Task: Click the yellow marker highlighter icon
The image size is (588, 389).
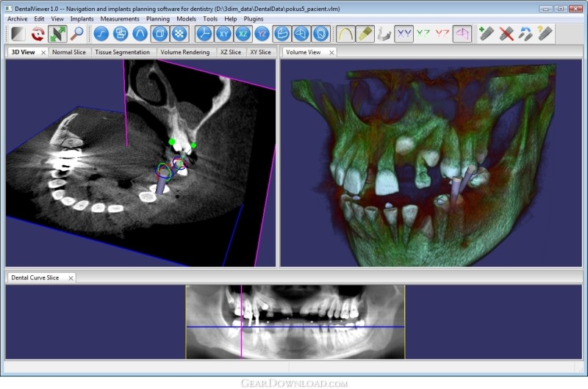Action: pos(365,34)
